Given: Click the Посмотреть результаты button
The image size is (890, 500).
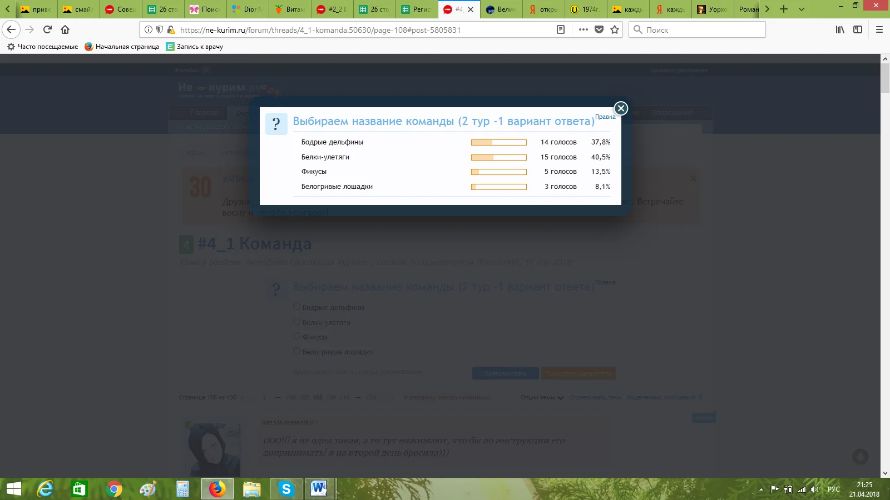Looking at the screenshot, I should (x=578, y=373).
